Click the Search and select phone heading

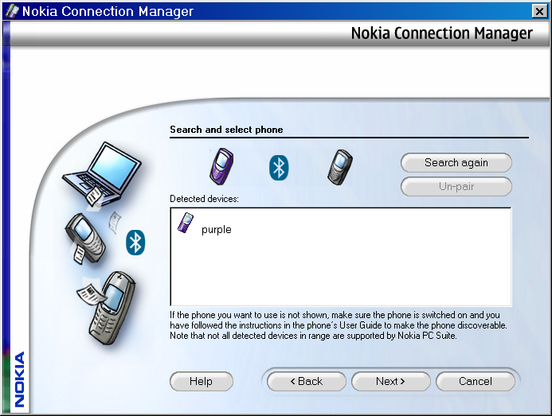click(x=226, y=130)
